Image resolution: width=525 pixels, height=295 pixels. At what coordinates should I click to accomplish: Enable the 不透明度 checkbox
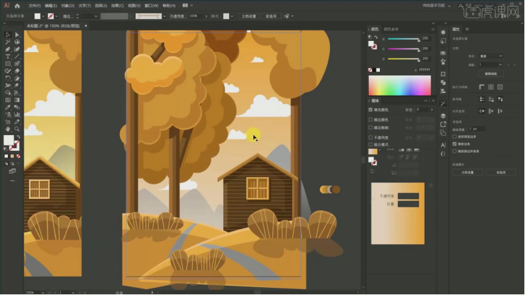[371, 137]
